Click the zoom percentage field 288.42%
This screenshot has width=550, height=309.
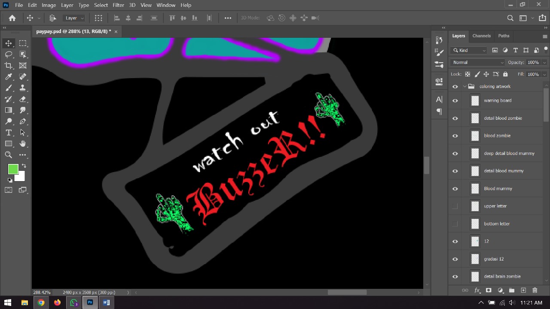pos(42,293)
